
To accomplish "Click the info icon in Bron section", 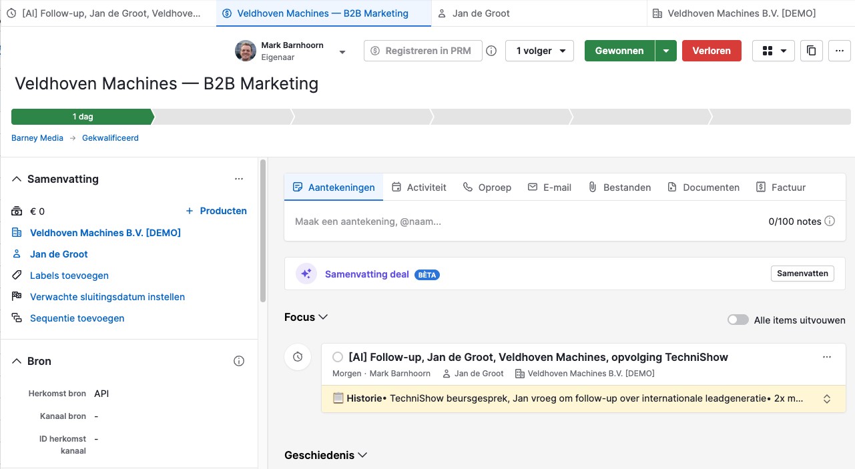I will pos(239,361).
